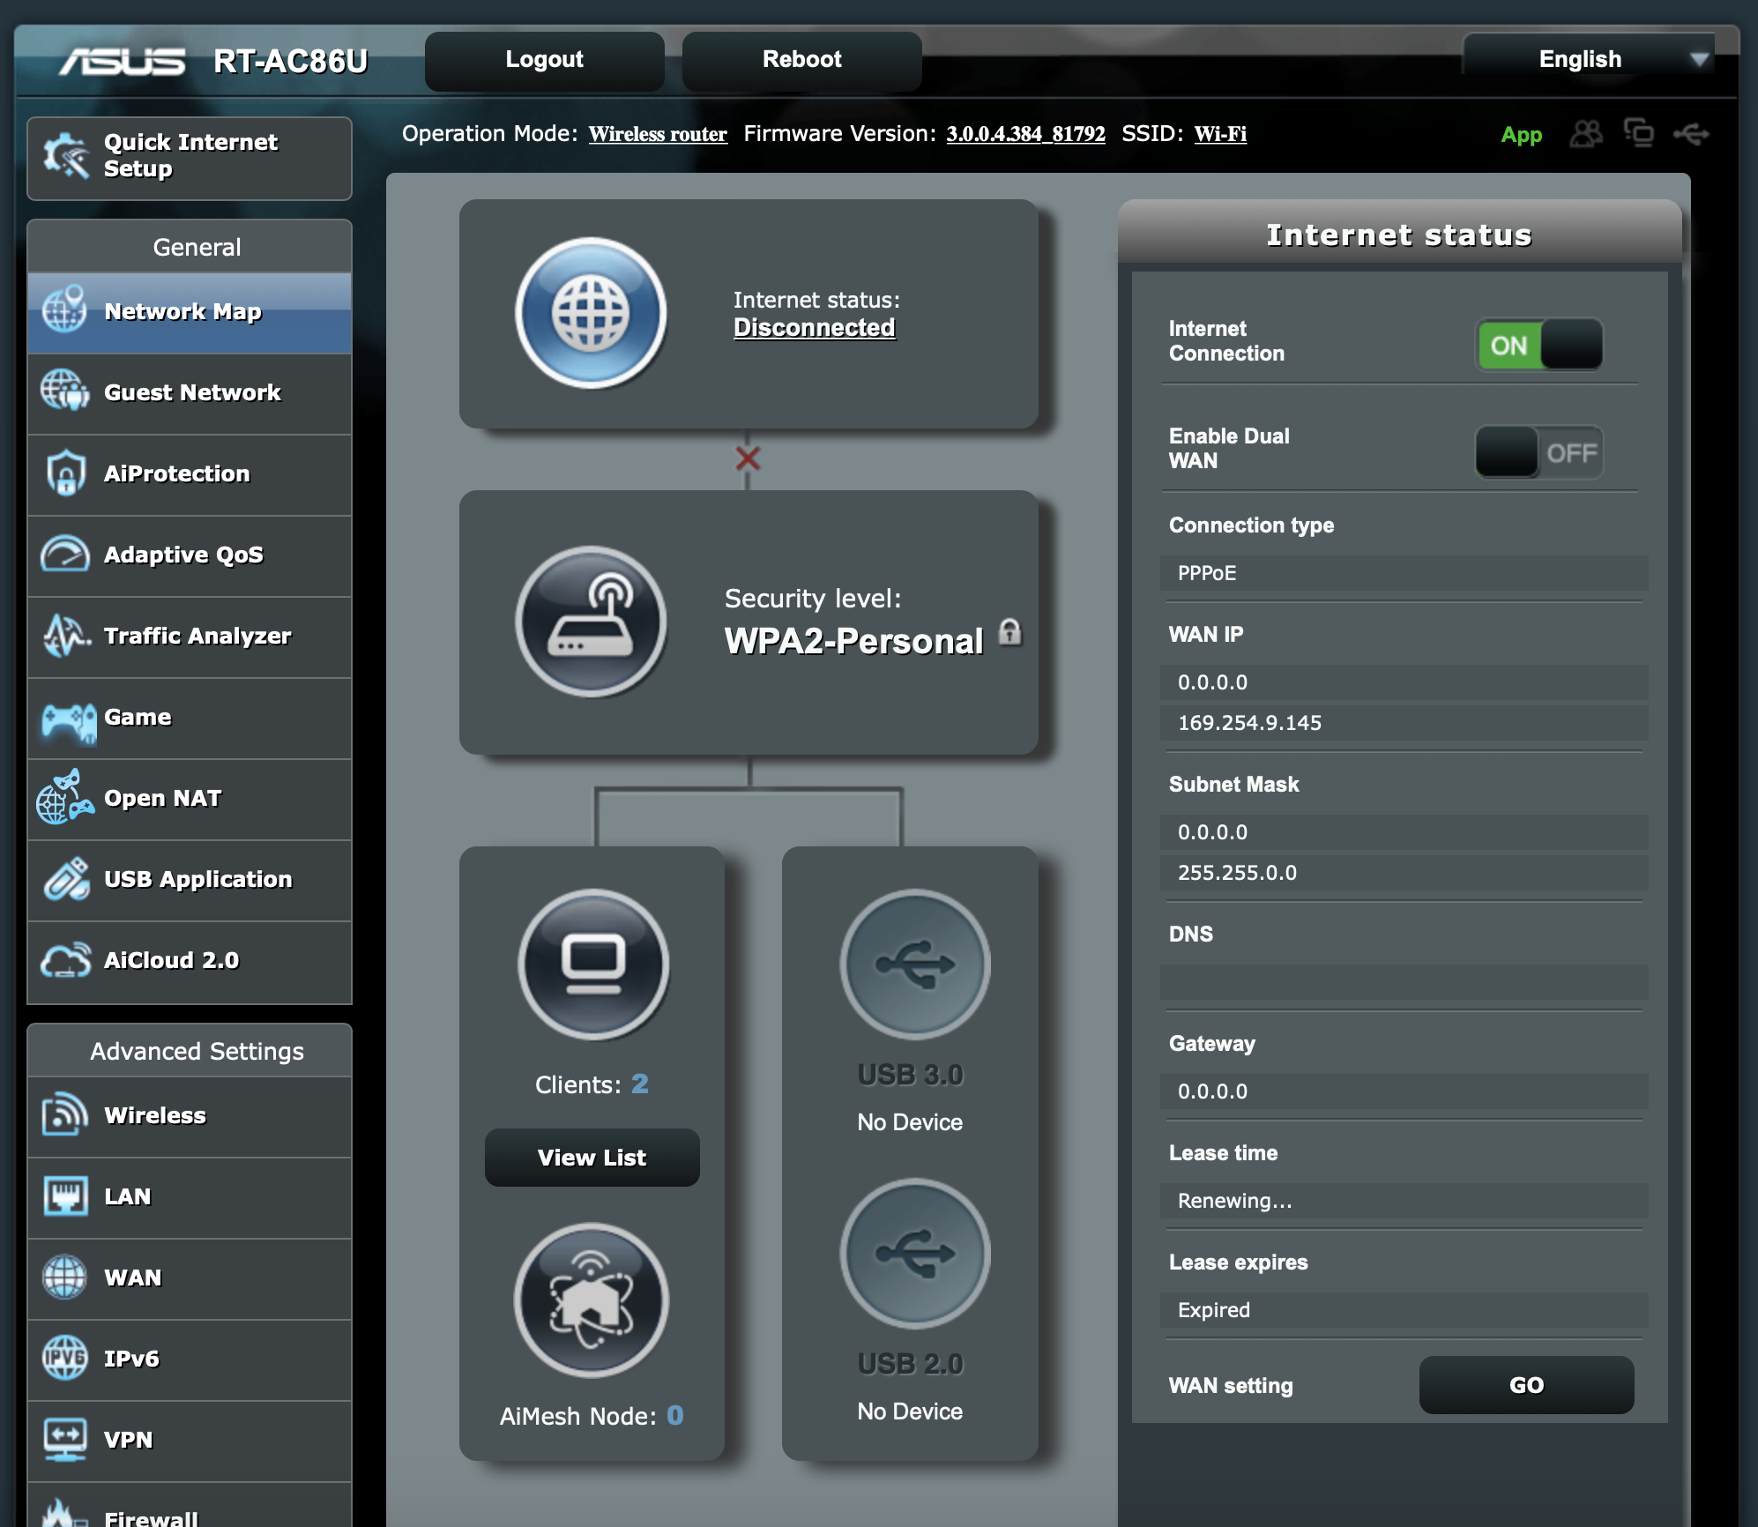Go to the AiProtection menu item

(x=190, y=474)
